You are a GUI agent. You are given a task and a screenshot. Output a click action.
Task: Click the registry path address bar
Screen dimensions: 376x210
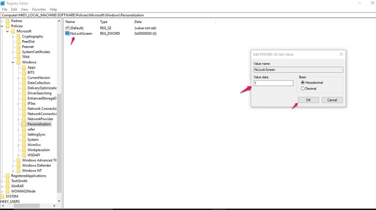tap(188, 15)
